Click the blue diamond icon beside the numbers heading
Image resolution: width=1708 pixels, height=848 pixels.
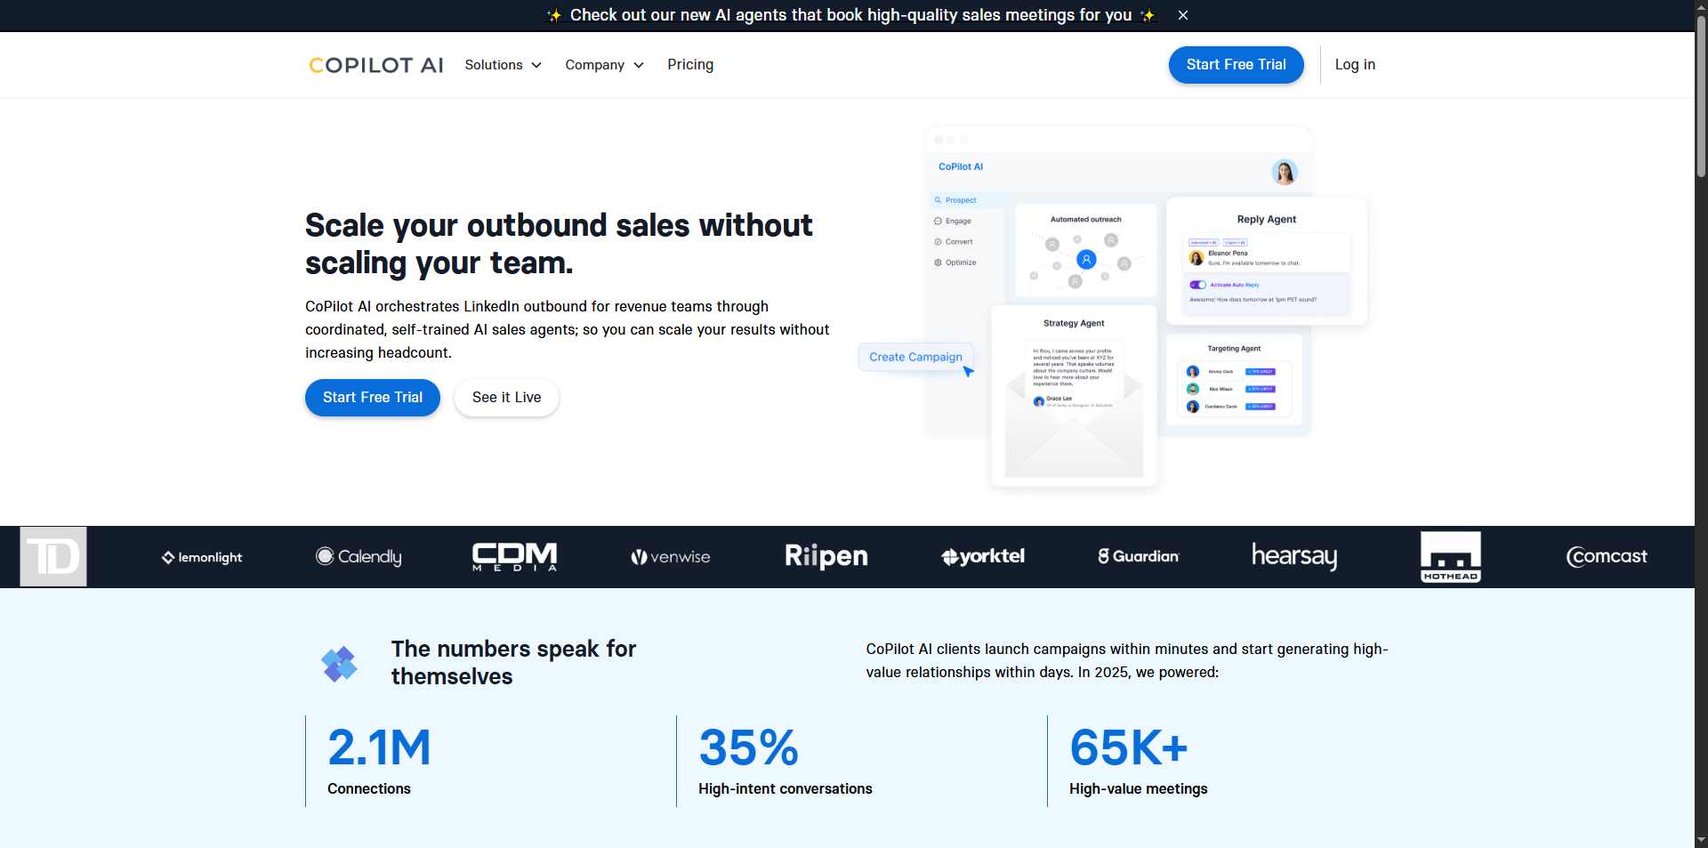[x=339, y=664]
